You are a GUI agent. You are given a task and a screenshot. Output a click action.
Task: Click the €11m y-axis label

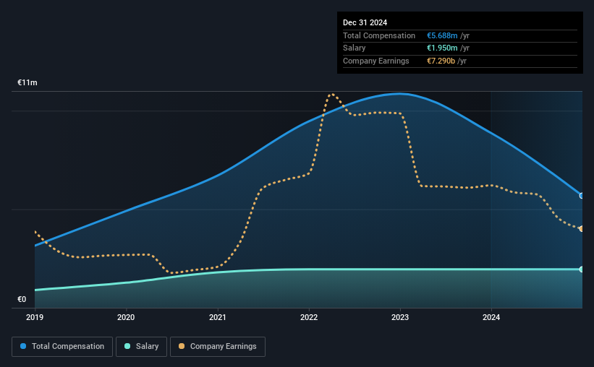(27, 82)
